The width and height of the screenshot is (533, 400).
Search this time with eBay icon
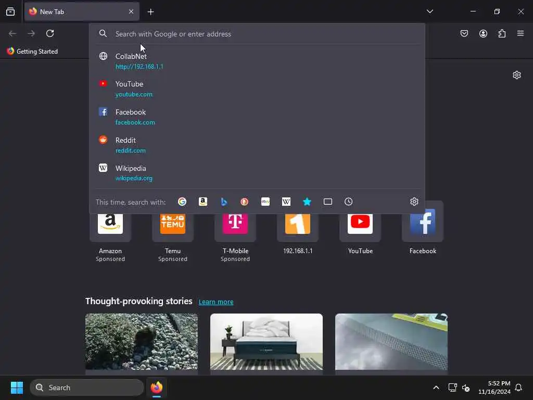tap(265, 202)
